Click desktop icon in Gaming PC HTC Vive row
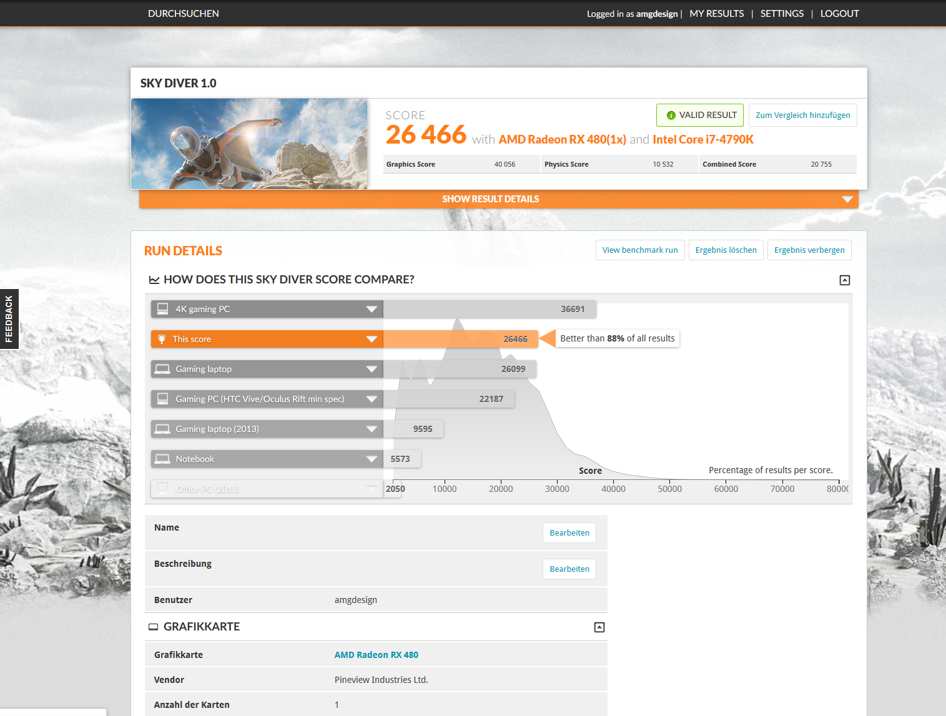The height and width of the screenshot is (716, 946). 163,398
